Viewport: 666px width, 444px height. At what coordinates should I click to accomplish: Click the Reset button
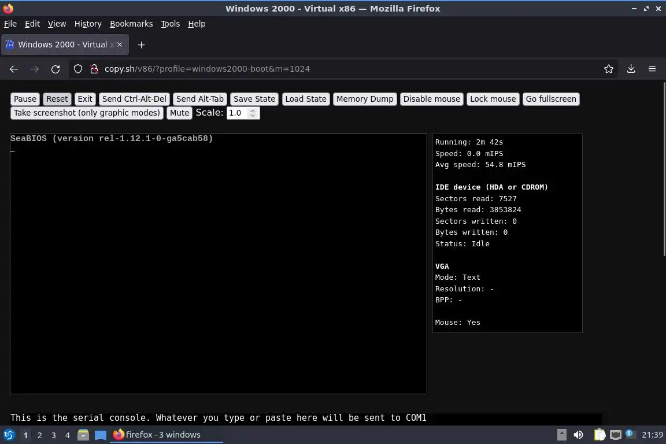point(57,99)
